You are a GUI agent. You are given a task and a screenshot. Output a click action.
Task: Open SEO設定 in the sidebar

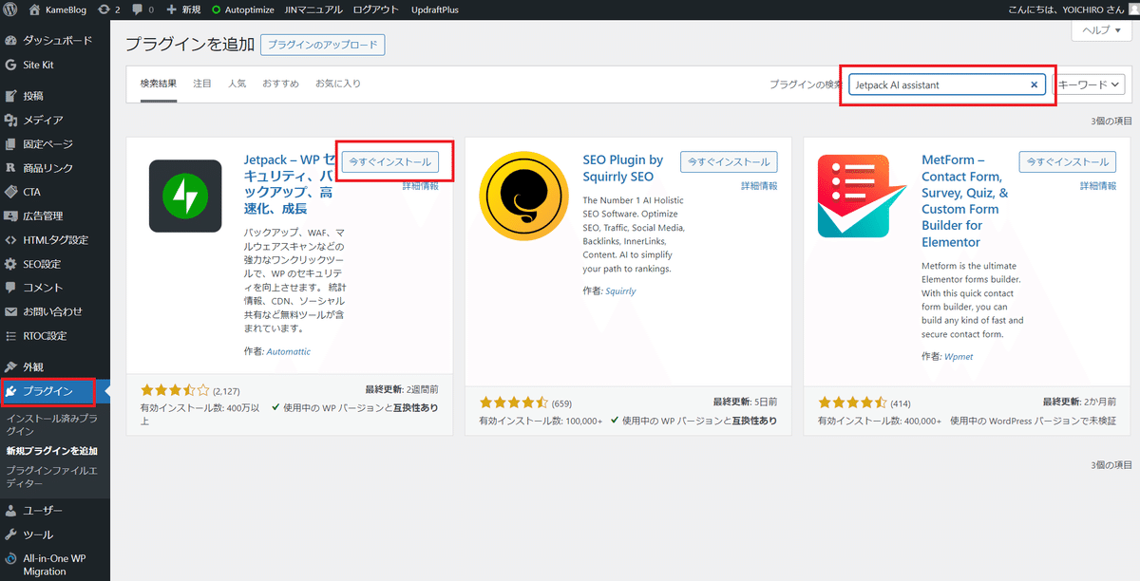pos(55,264)
